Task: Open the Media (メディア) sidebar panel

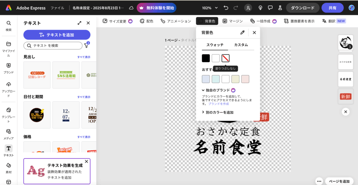Action: point(9,134)
